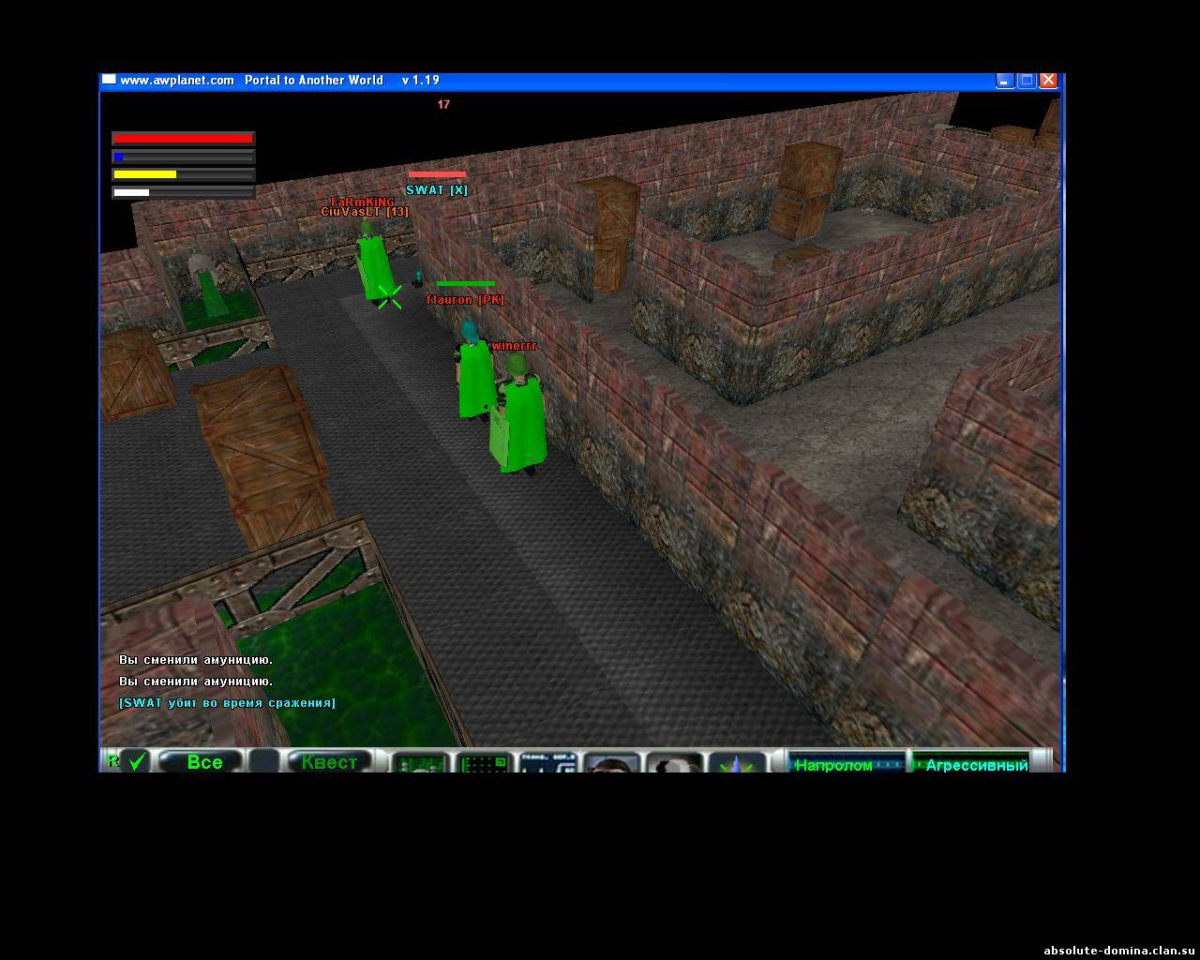Image resolution: width=1200 pixels, height=960 pixels.
Task: Click chat line SWAT убит во время сражения
Action: [227, 702]
